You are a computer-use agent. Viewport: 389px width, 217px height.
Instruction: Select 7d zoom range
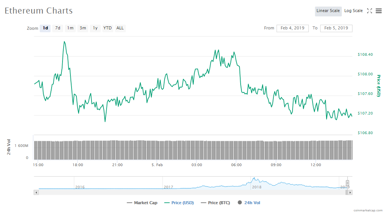tap(58, 28)
